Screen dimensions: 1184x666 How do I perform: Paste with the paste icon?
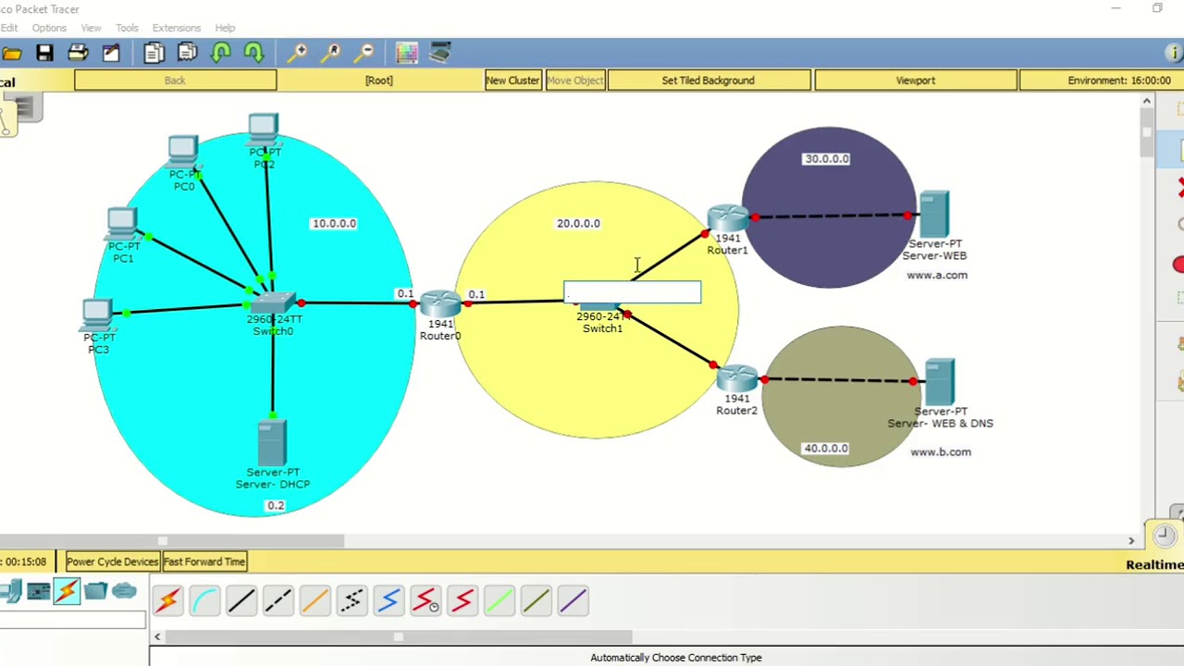[187, 54]
